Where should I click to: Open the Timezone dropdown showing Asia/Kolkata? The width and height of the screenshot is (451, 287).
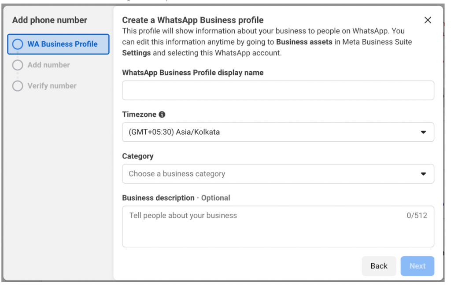tap(278, 132)
